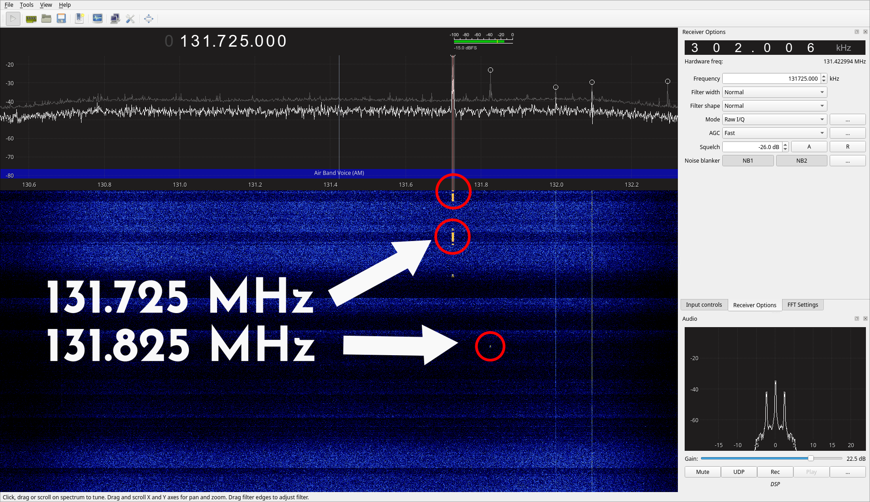
Task: Undock the Audio panel
Action: point(857,319)
